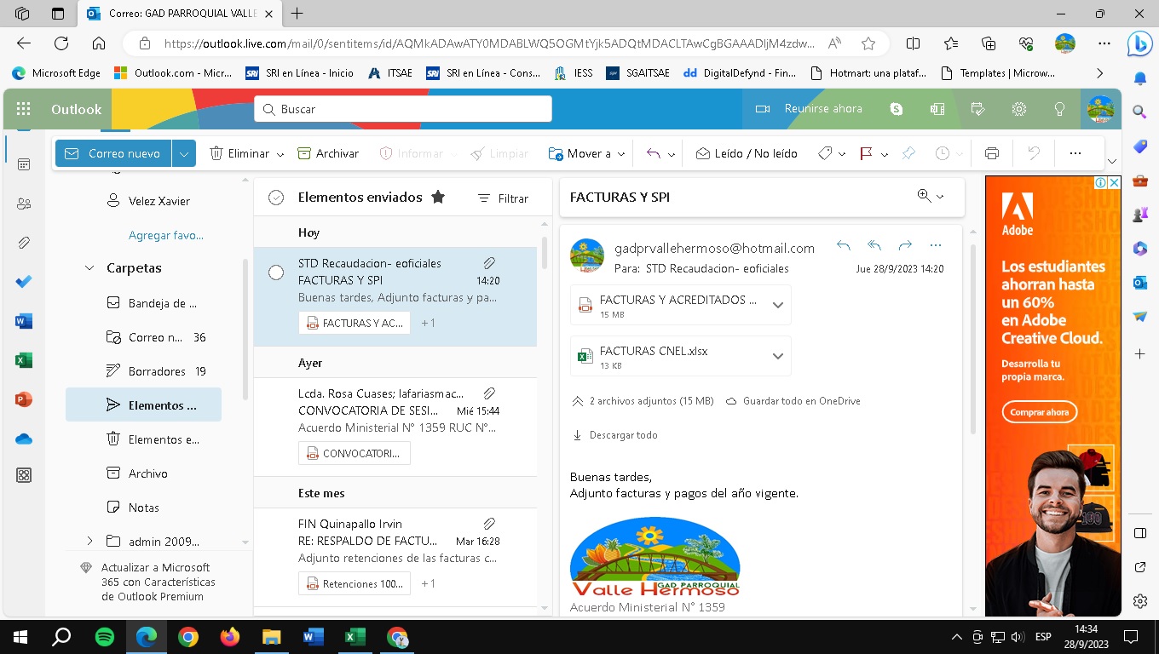Click Guardar todo en OneDrive

801,401
